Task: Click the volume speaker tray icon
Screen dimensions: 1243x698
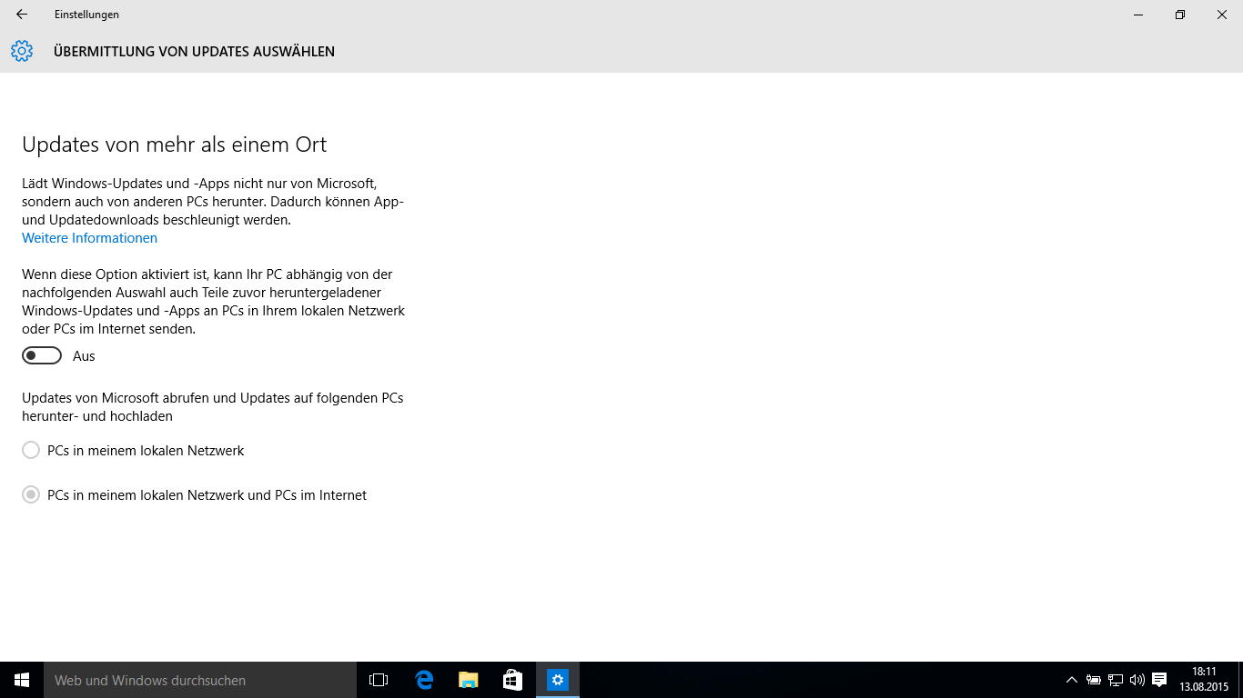Action: click(1137, 680)
